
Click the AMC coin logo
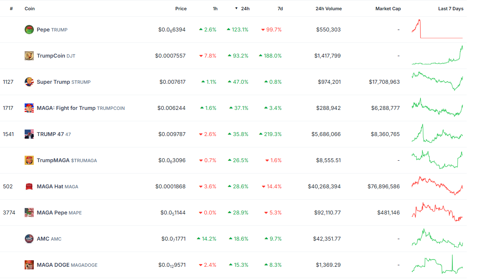(x=29, y=239)
